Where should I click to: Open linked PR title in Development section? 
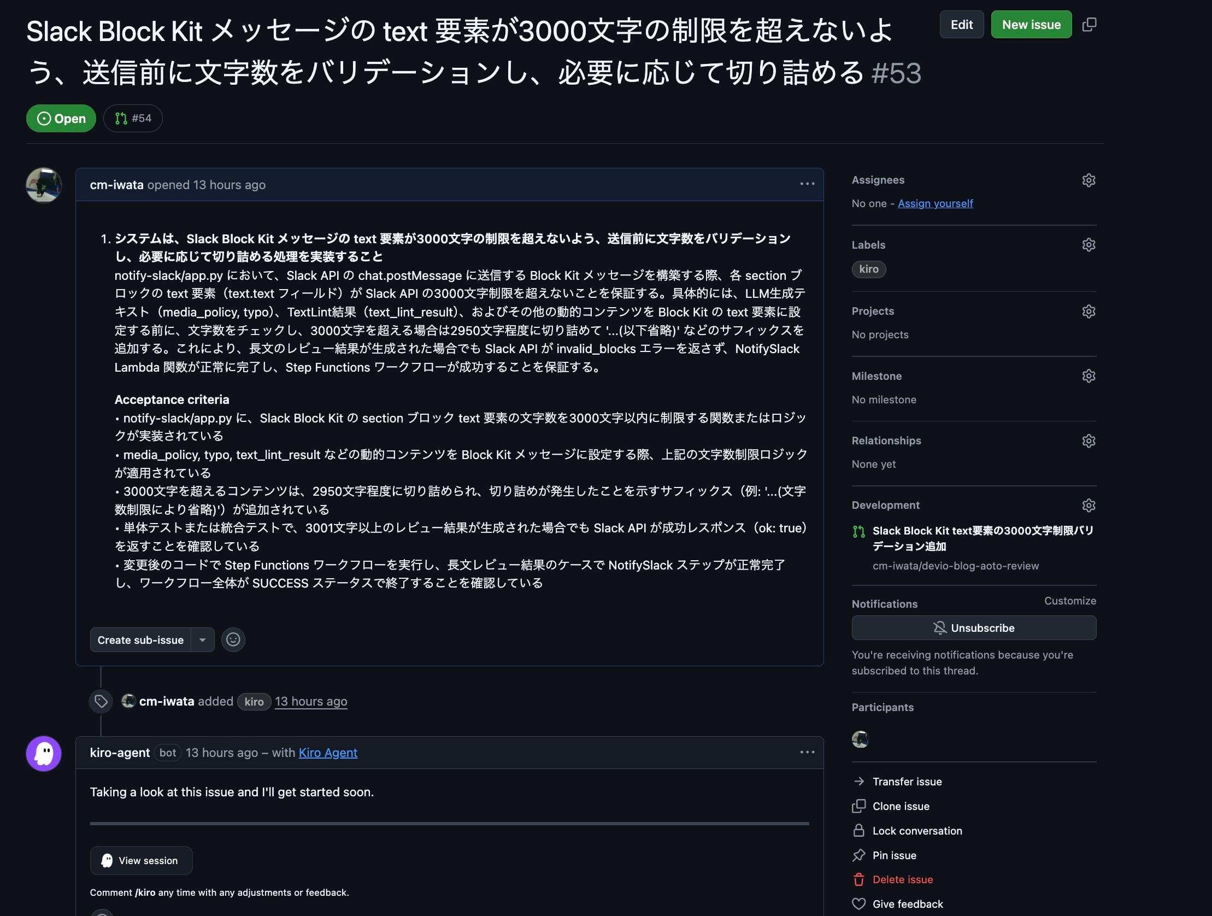click(983, 538)
